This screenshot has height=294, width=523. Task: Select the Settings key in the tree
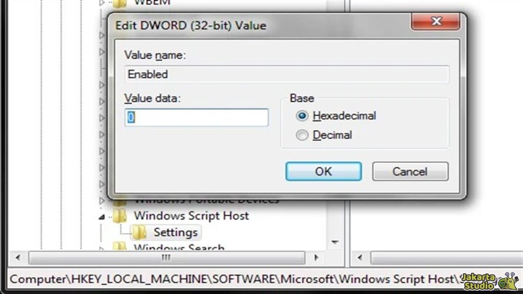click(177, 232)
